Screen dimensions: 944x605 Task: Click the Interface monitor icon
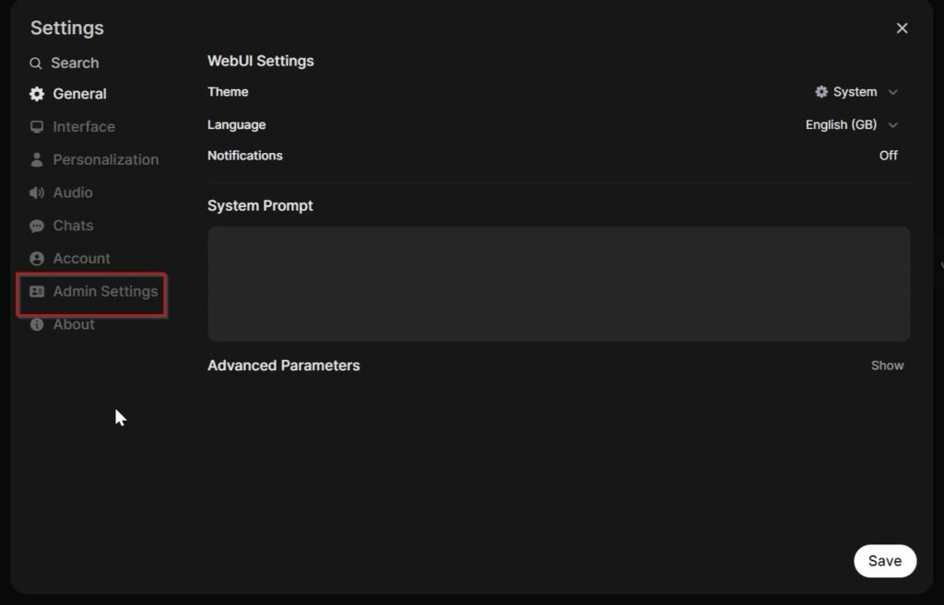[x=37, y=127]
